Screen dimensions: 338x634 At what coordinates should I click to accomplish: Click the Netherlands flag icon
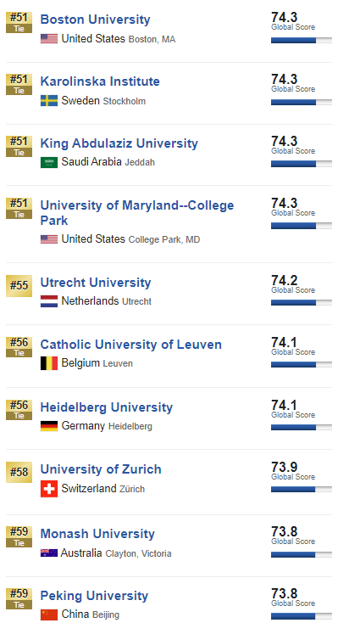point(49,301)
